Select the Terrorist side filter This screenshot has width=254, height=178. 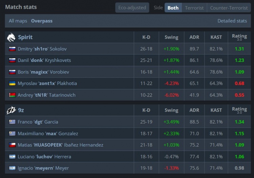coord(194,7)
